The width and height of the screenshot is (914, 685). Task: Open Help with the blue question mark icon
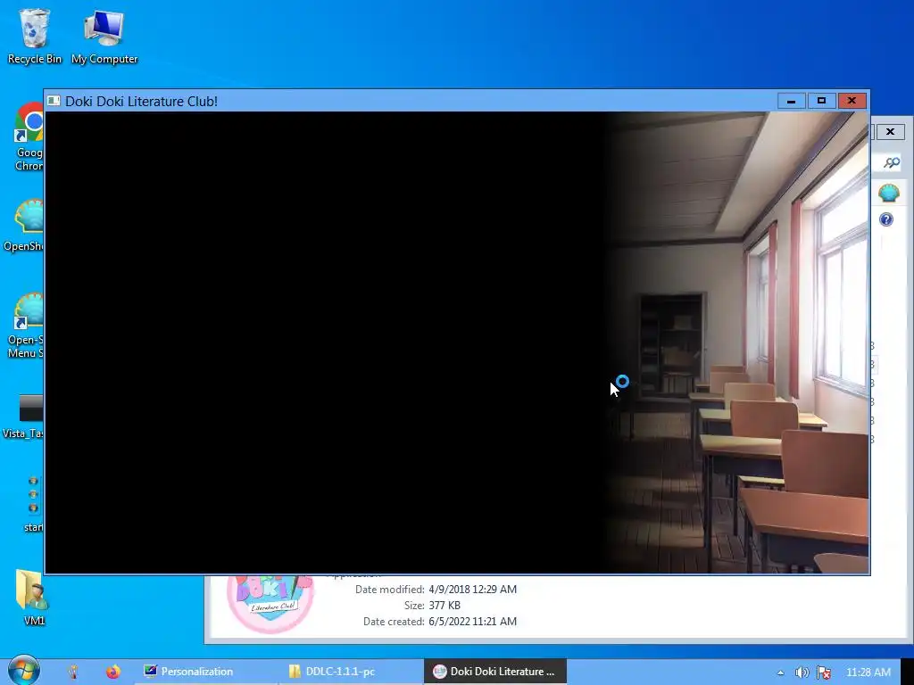coord(886,219)
